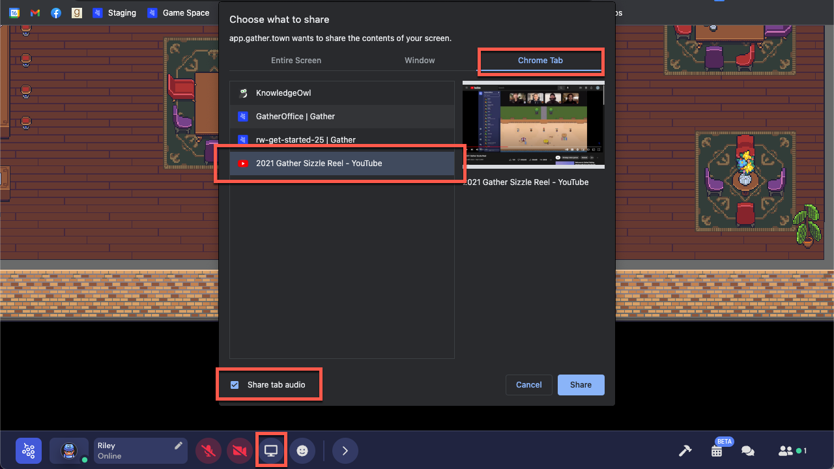Open the Gather main menu grapes icon
This screenshot has height=469, width=834.
[x=29, y=451]
